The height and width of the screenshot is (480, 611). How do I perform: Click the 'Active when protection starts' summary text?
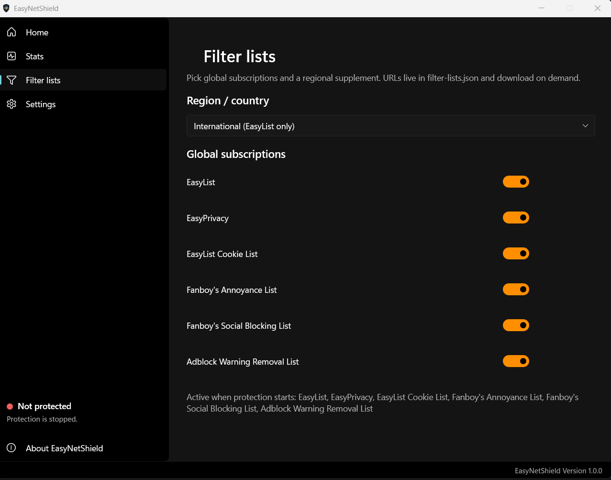click(x=383, y=403)
